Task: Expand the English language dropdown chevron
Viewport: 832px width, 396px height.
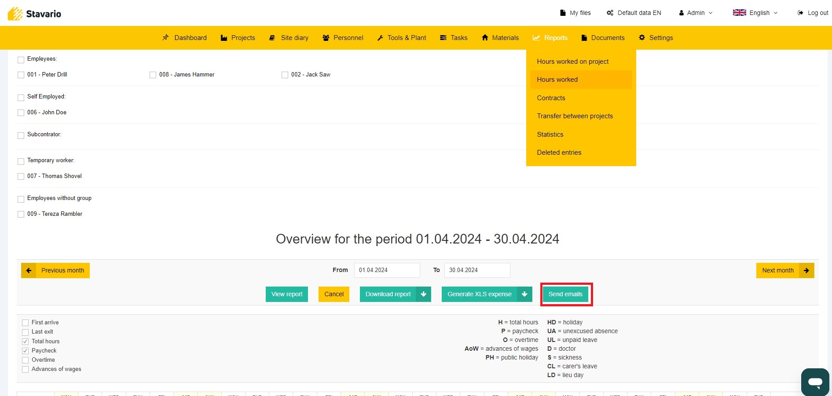Action: pyautogui.click(x=776, y=13)
